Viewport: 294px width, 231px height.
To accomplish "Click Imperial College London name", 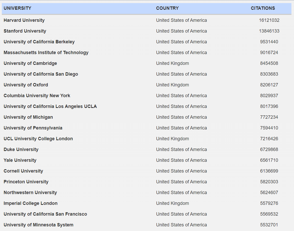I will tap(30, 203).
